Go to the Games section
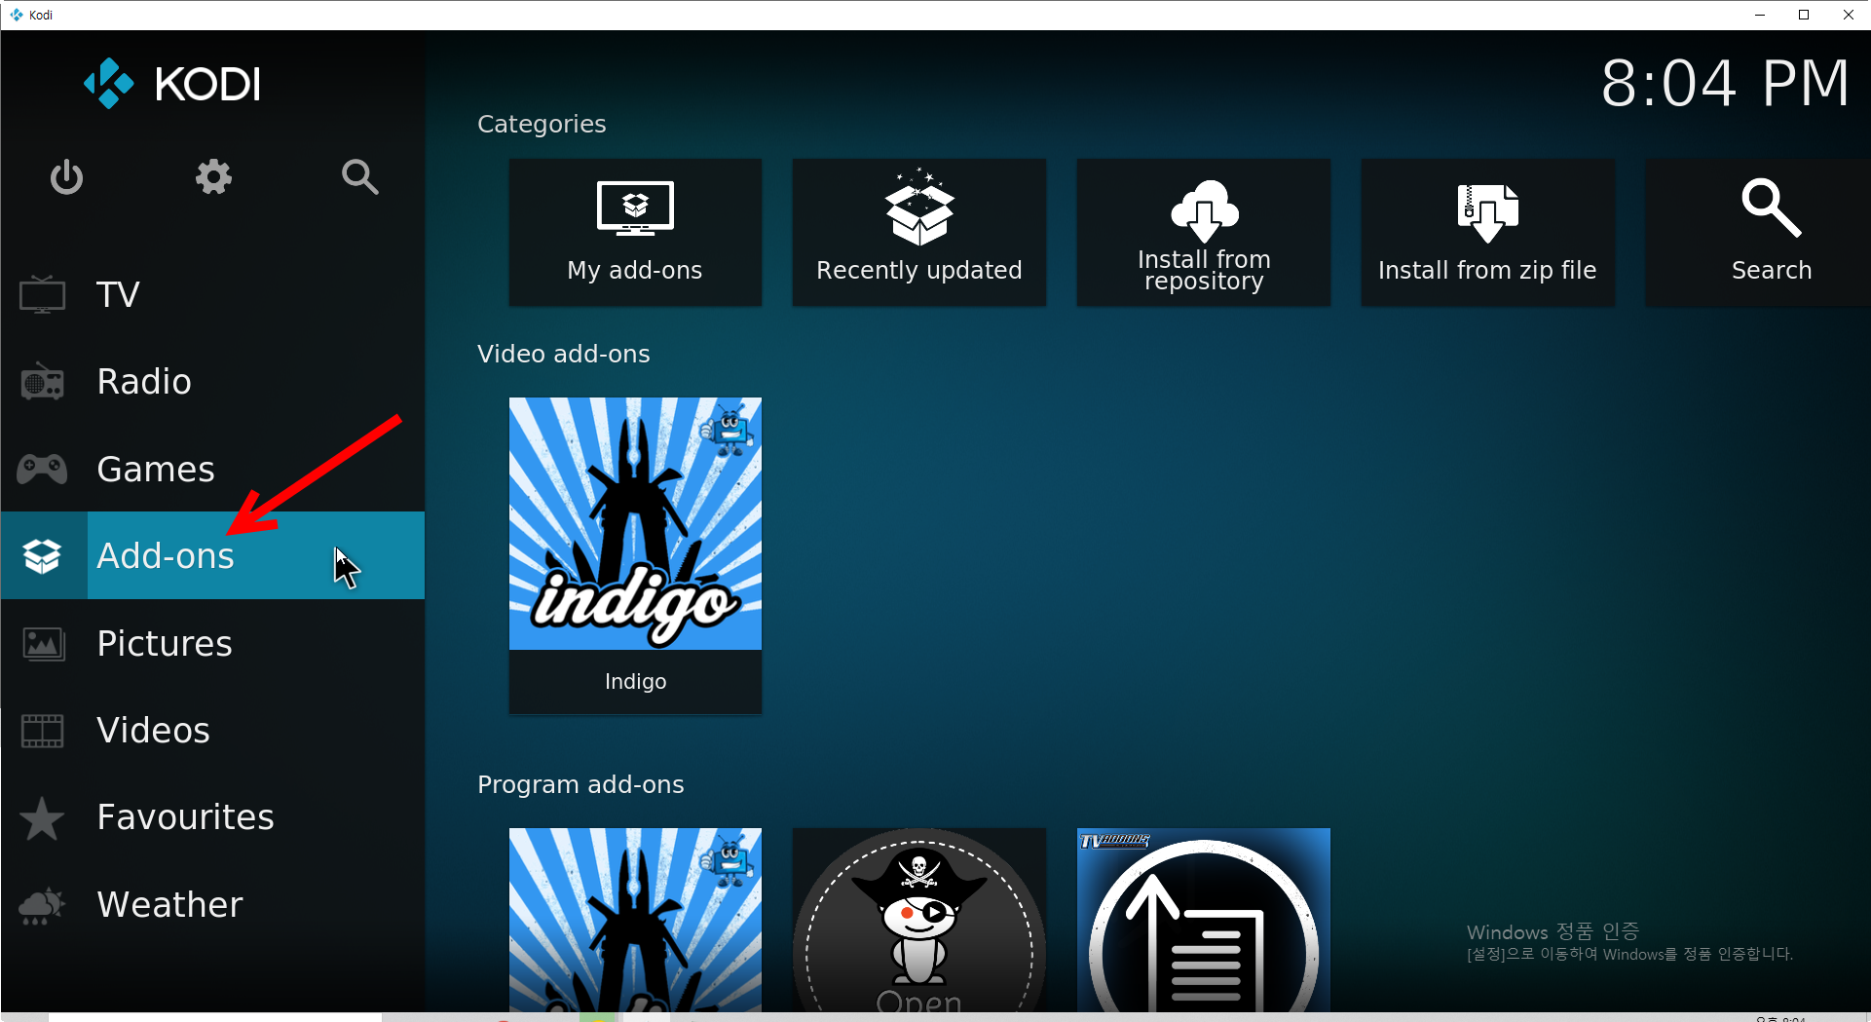The image size is (1871, 1022). point(213,470)
